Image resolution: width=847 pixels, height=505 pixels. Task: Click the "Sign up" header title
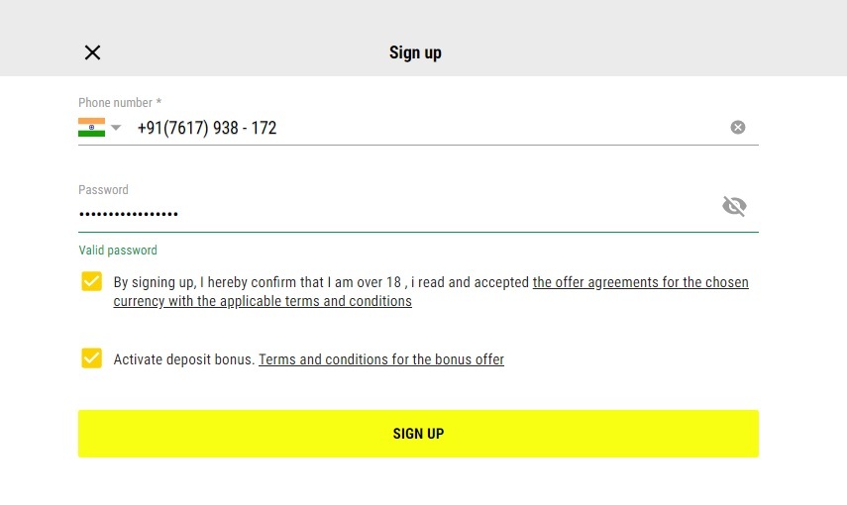pyautogui.click(x=415, y=52)
